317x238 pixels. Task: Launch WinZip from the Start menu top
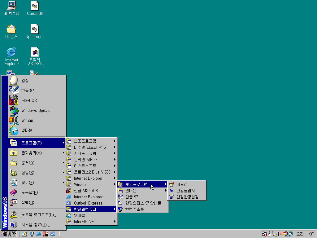pyautogui.click(x=37, y=120)
